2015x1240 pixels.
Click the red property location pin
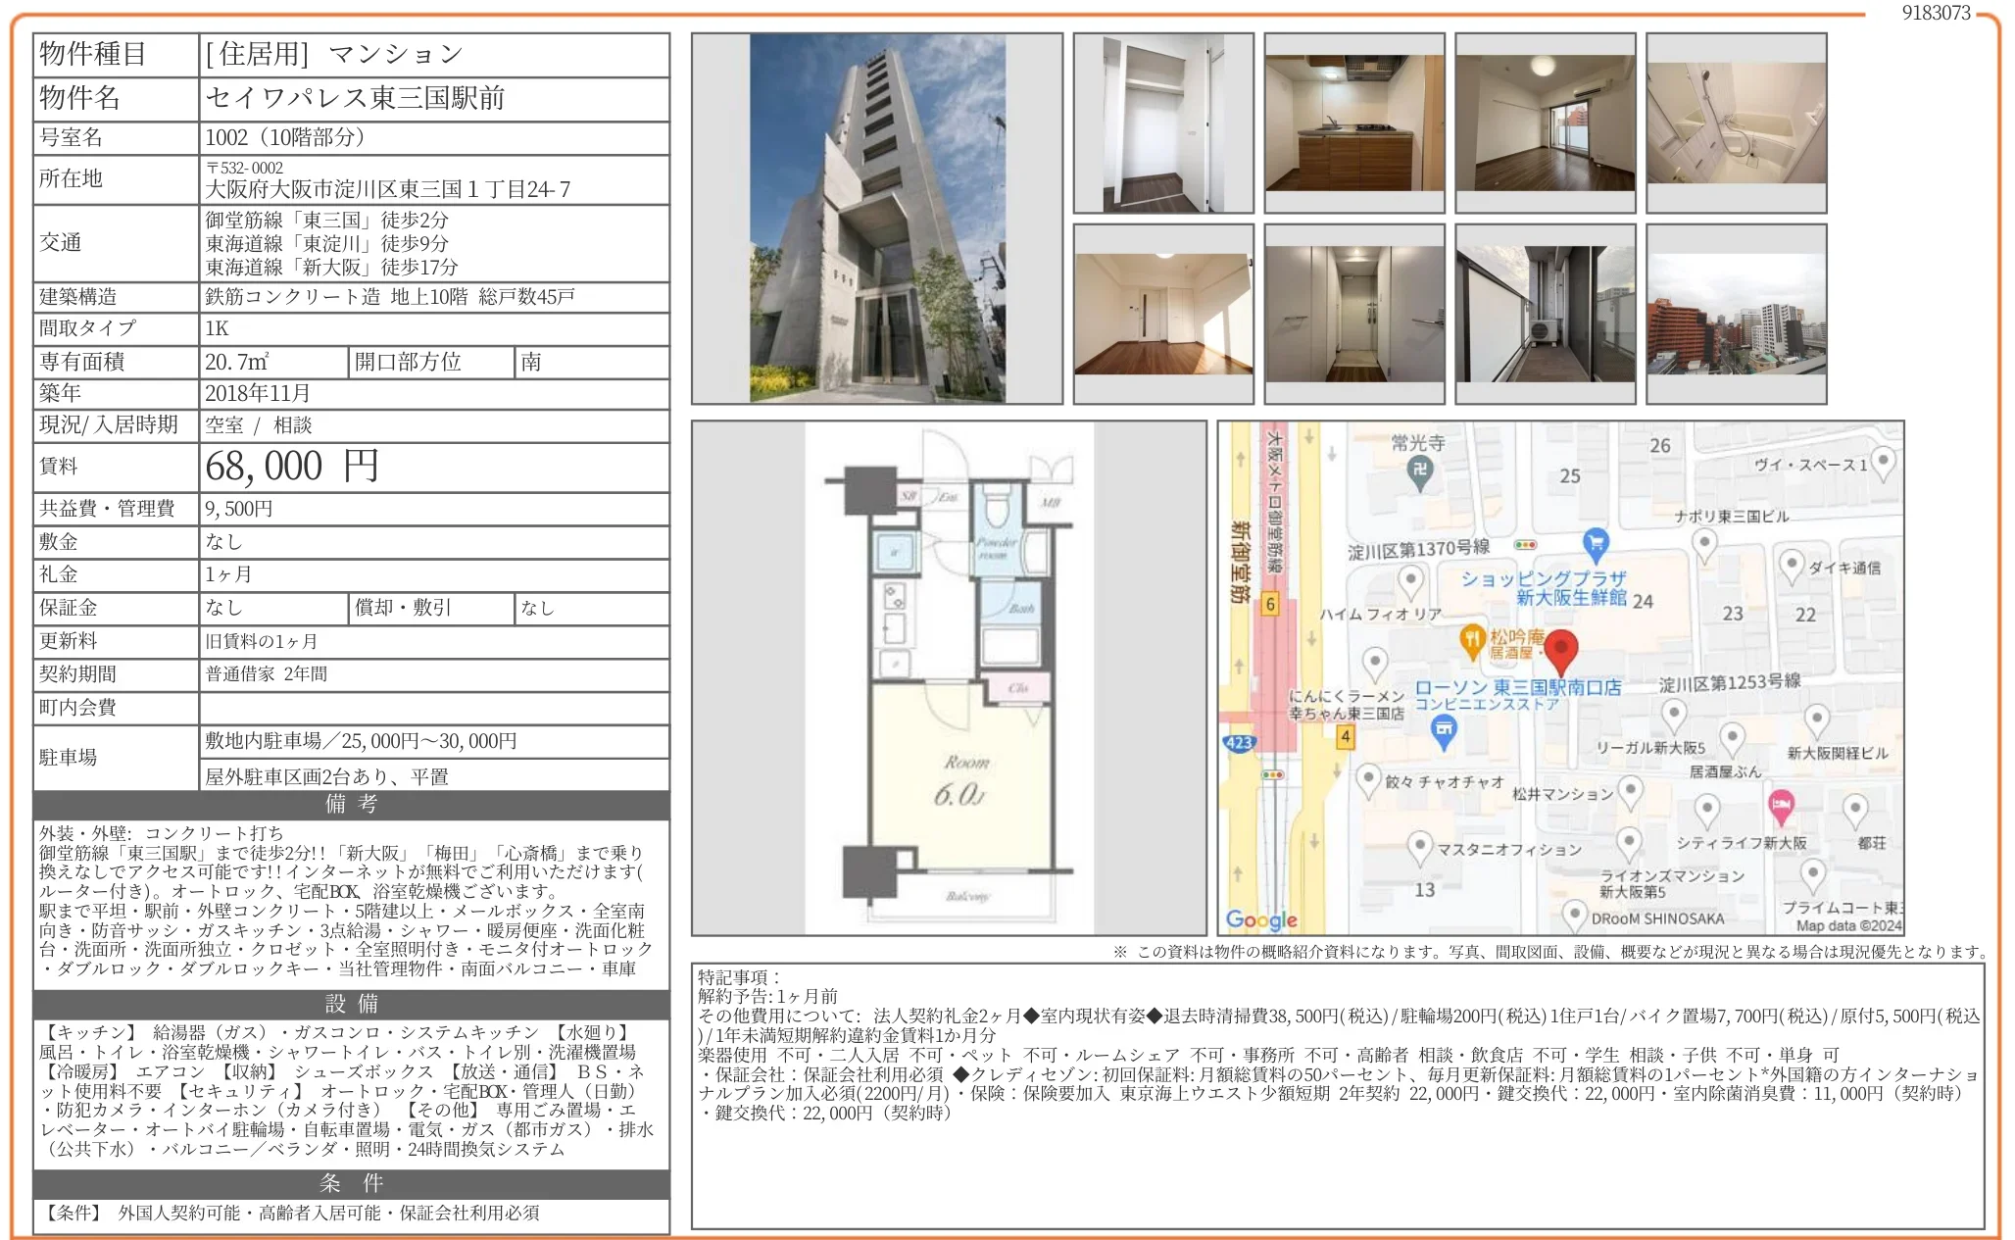(1559, 651)
